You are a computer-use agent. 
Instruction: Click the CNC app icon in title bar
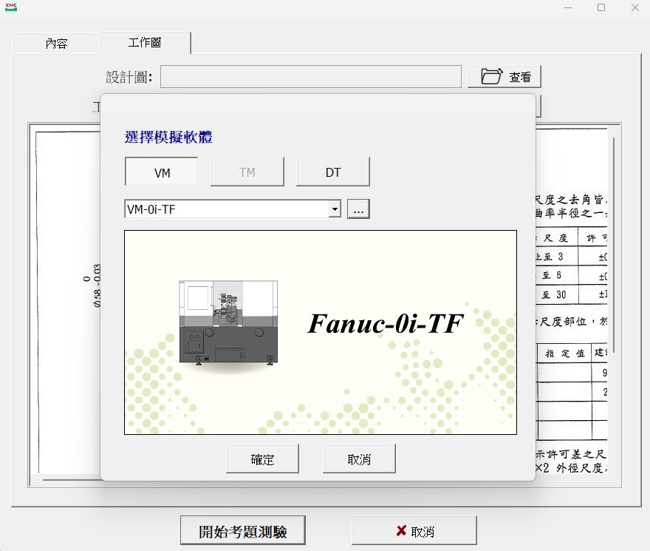point(11,7)
